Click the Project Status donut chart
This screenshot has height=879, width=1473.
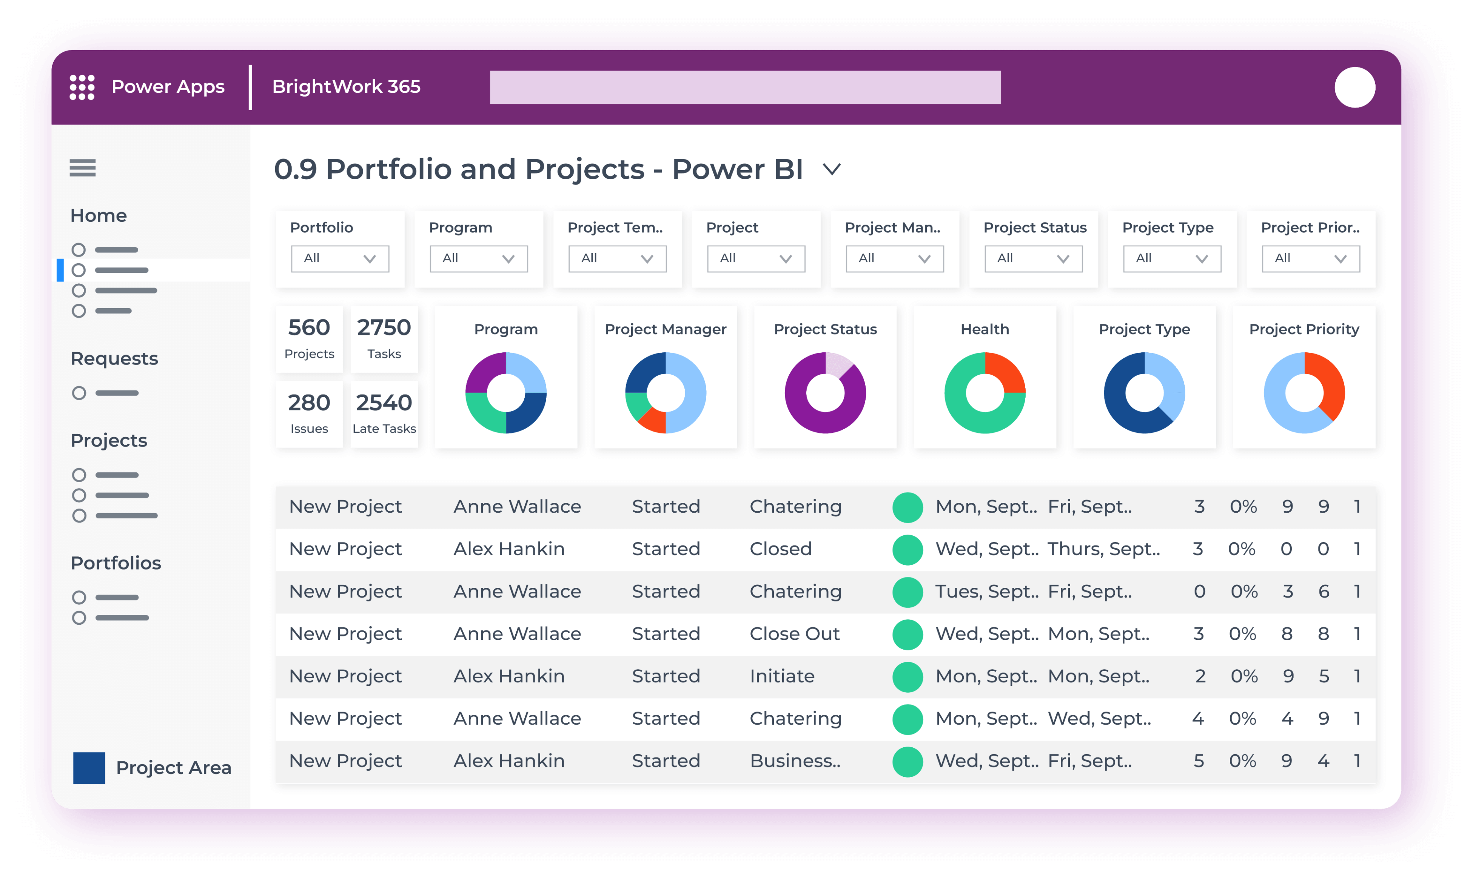(825, 393)
